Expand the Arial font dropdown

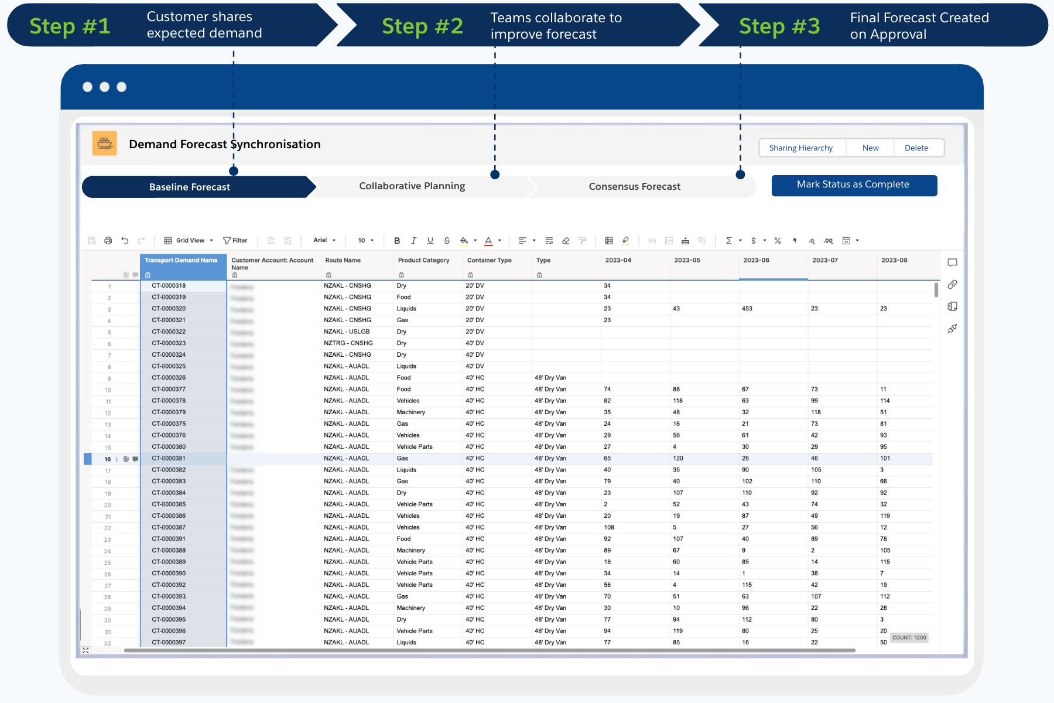[324, 240]
